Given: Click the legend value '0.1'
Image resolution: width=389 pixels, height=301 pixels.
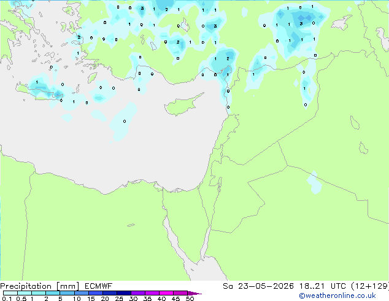Looking at the screenshot, I should pyautogui.click(x=7, y=299).
